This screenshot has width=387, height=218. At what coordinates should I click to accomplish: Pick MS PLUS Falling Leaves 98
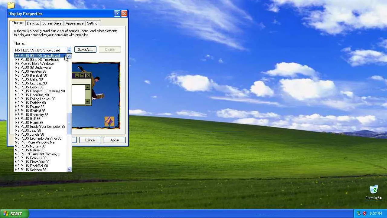(41, 99)
